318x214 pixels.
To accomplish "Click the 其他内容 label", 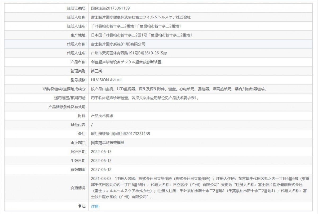I will click(x=78, y=125).
